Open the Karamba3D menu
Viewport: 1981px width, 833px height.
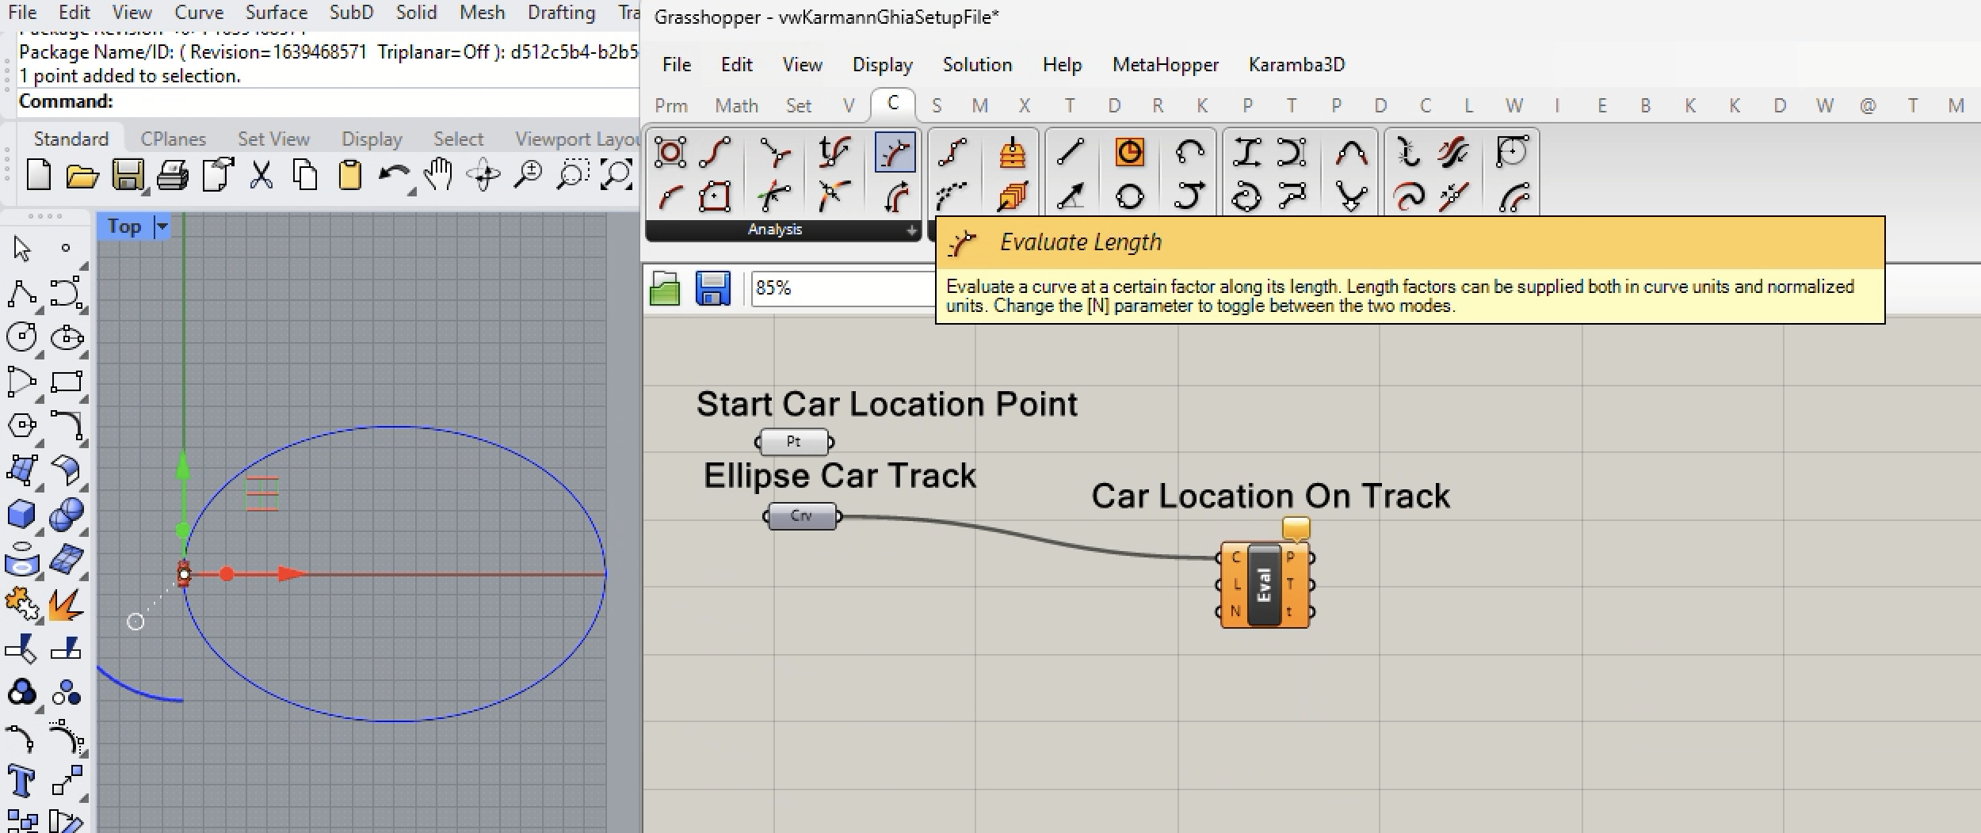coord(1296,65)
